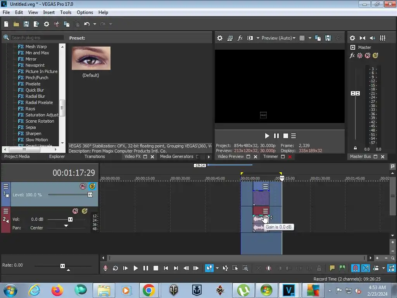Open project properties gear in main toolbar
This screenshot has width=397, height=298.
(x=47, y=24)
